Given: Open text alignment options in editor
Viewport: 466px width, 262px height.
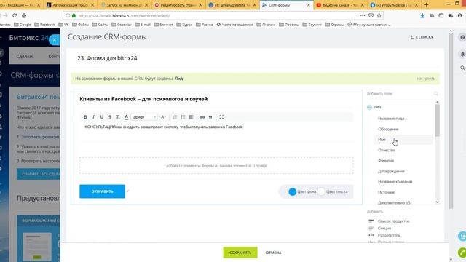Looking at the screenshot, I should coord(191,117).
